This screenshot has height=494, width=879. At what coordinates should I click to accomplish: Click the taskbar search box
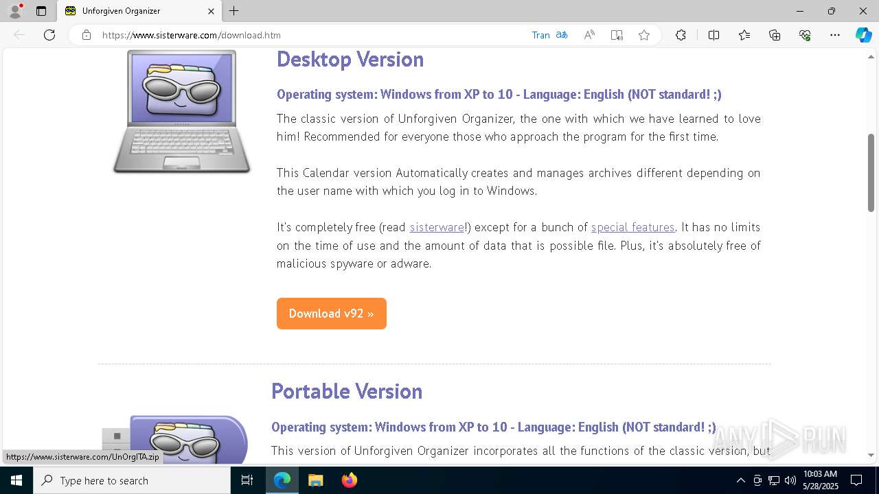pos(132,480)
